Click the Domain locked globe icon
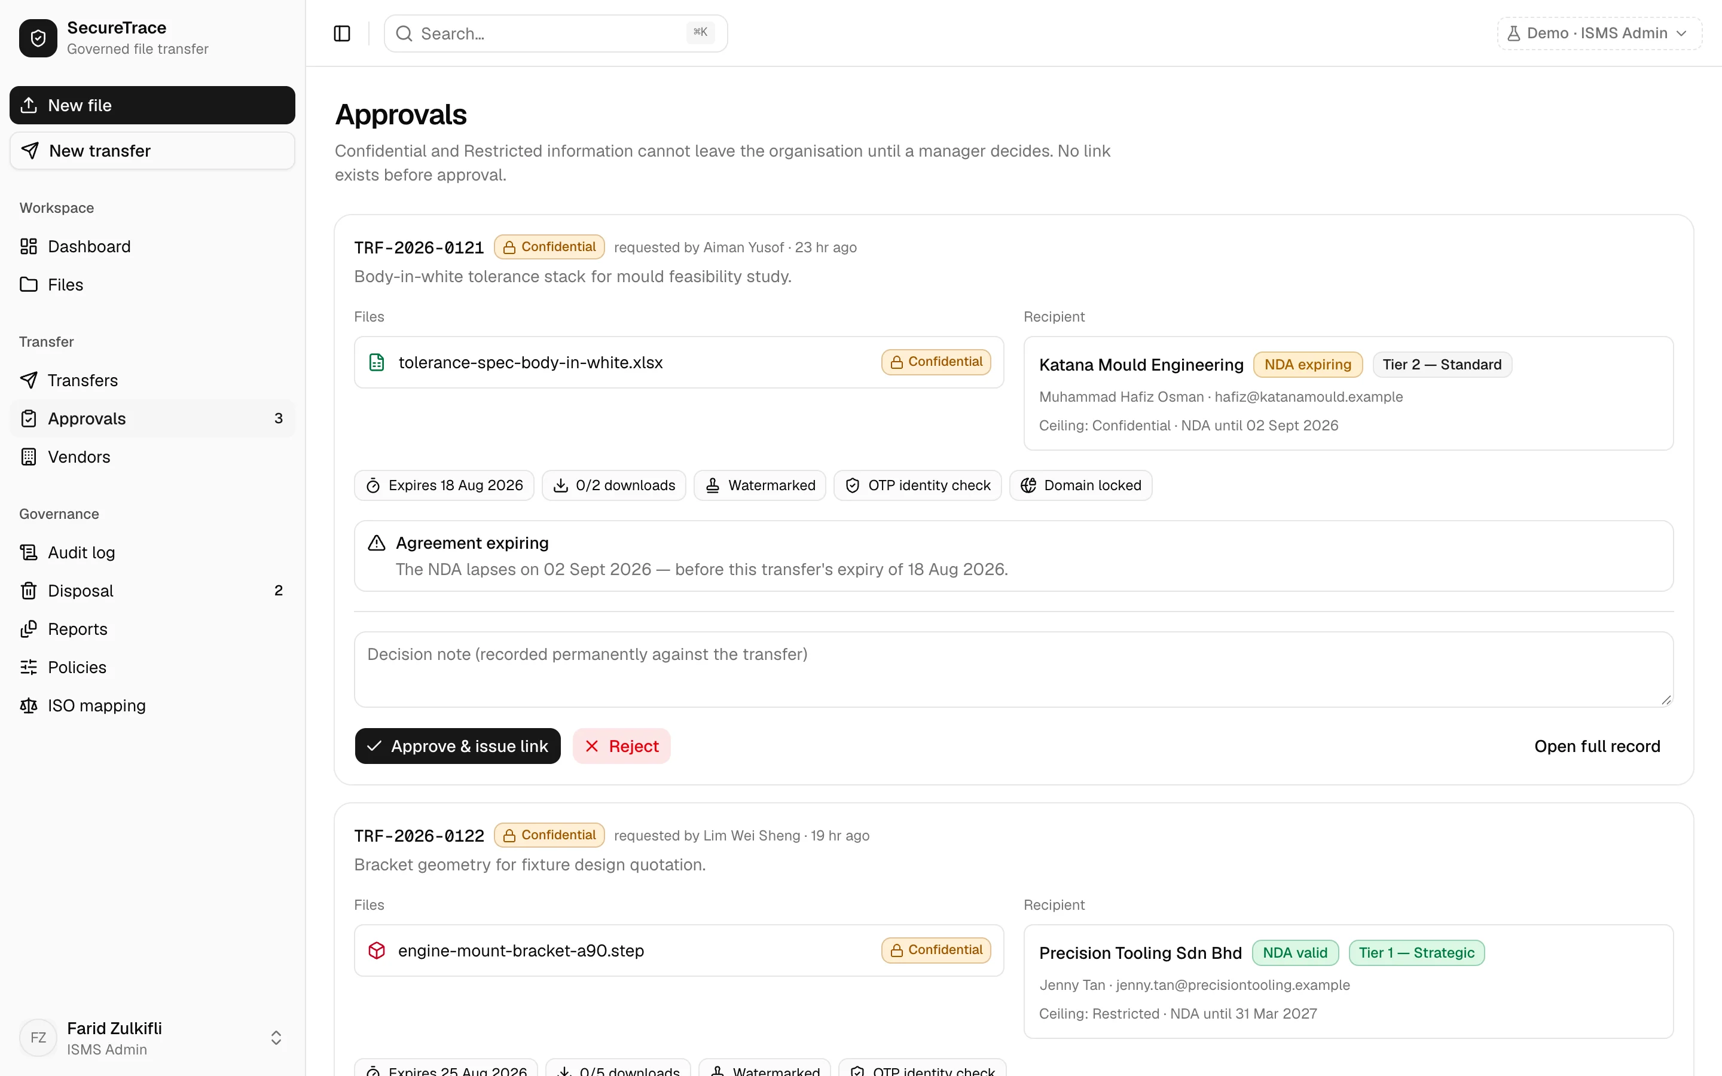1722x1076 pixels. click(1028, 485)
